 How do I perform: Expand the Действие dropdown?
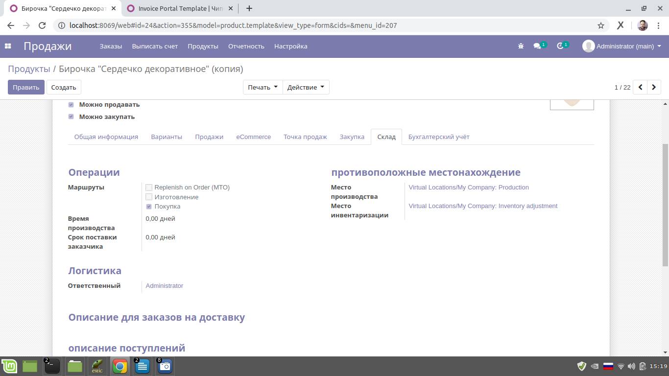click(x=306, y=87)
